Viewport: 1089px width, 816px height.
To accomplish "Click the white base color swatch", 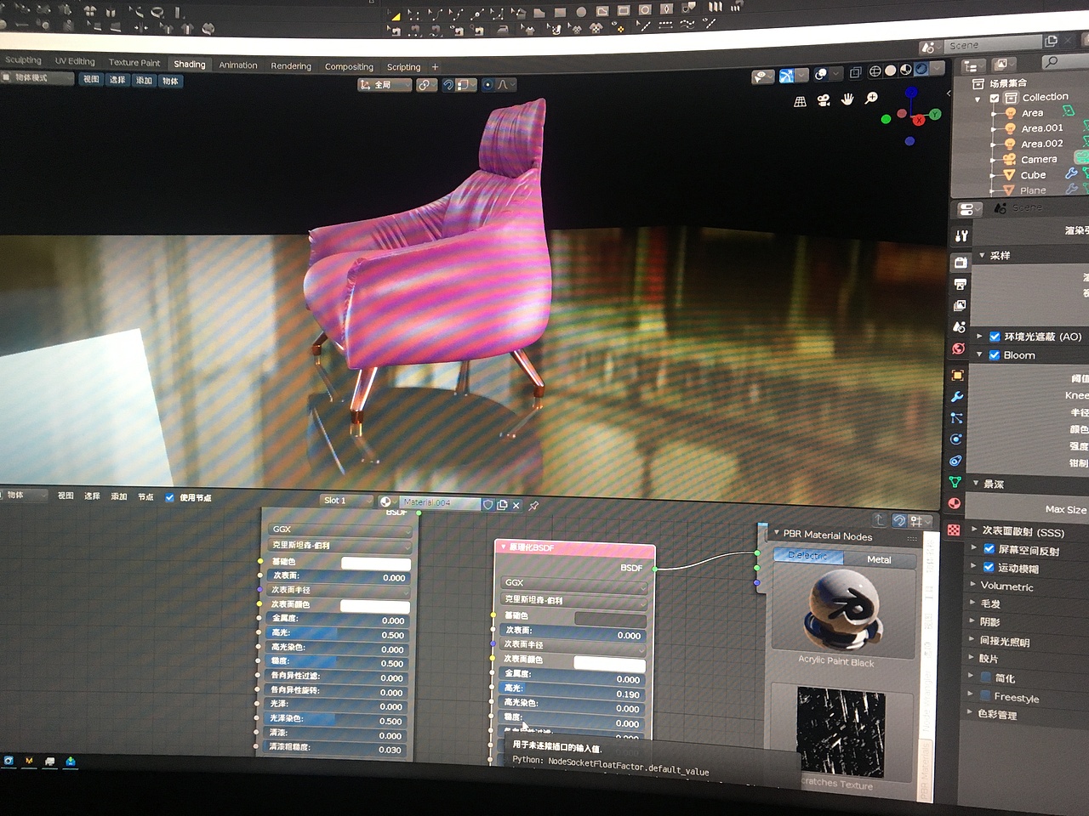I will tap(376, 564).
